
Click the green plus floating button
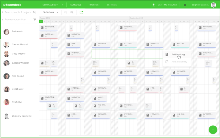tap(213, 130)
